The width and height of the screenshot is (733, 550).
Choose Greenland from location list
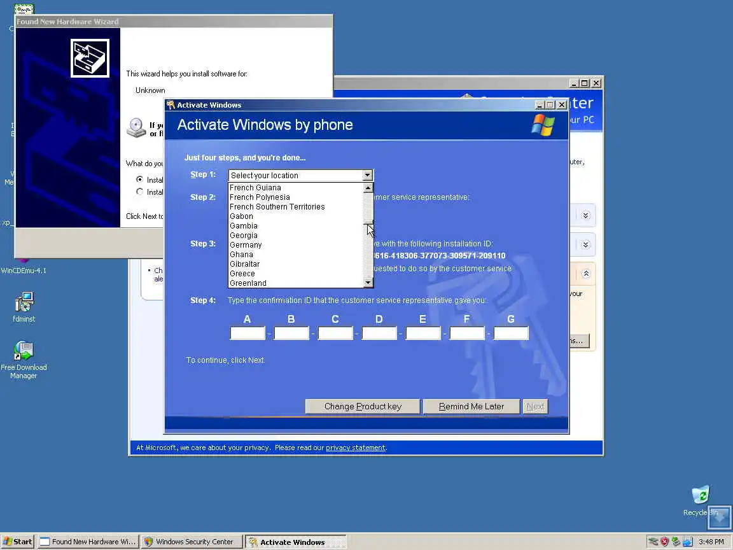(296, 283)
